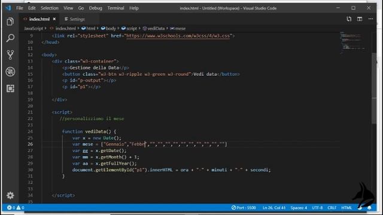The height and width of the screenshot is (215, 383).
Task: Open the Help menu
Action: coord(134,8)
